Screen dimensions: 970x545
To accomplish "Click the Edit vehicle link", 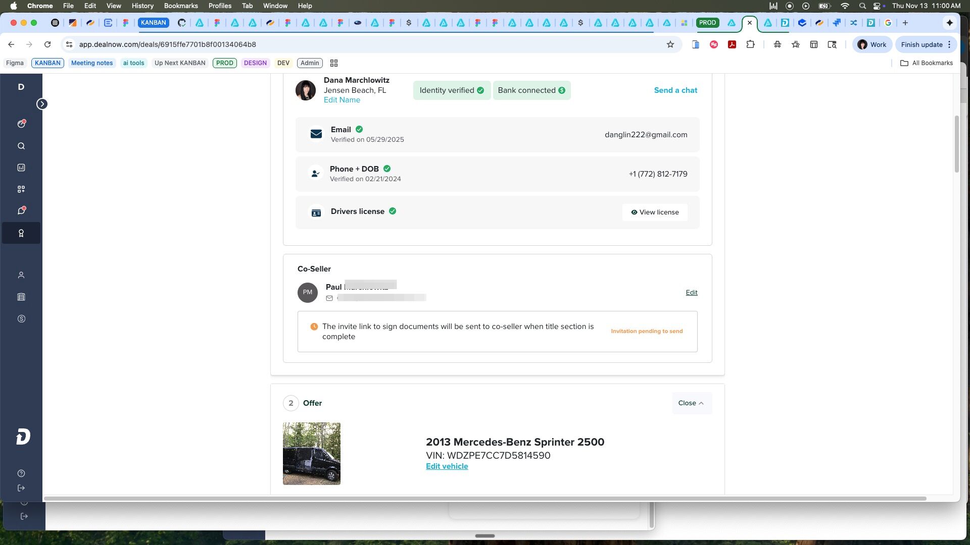I will tap(447, 466).
